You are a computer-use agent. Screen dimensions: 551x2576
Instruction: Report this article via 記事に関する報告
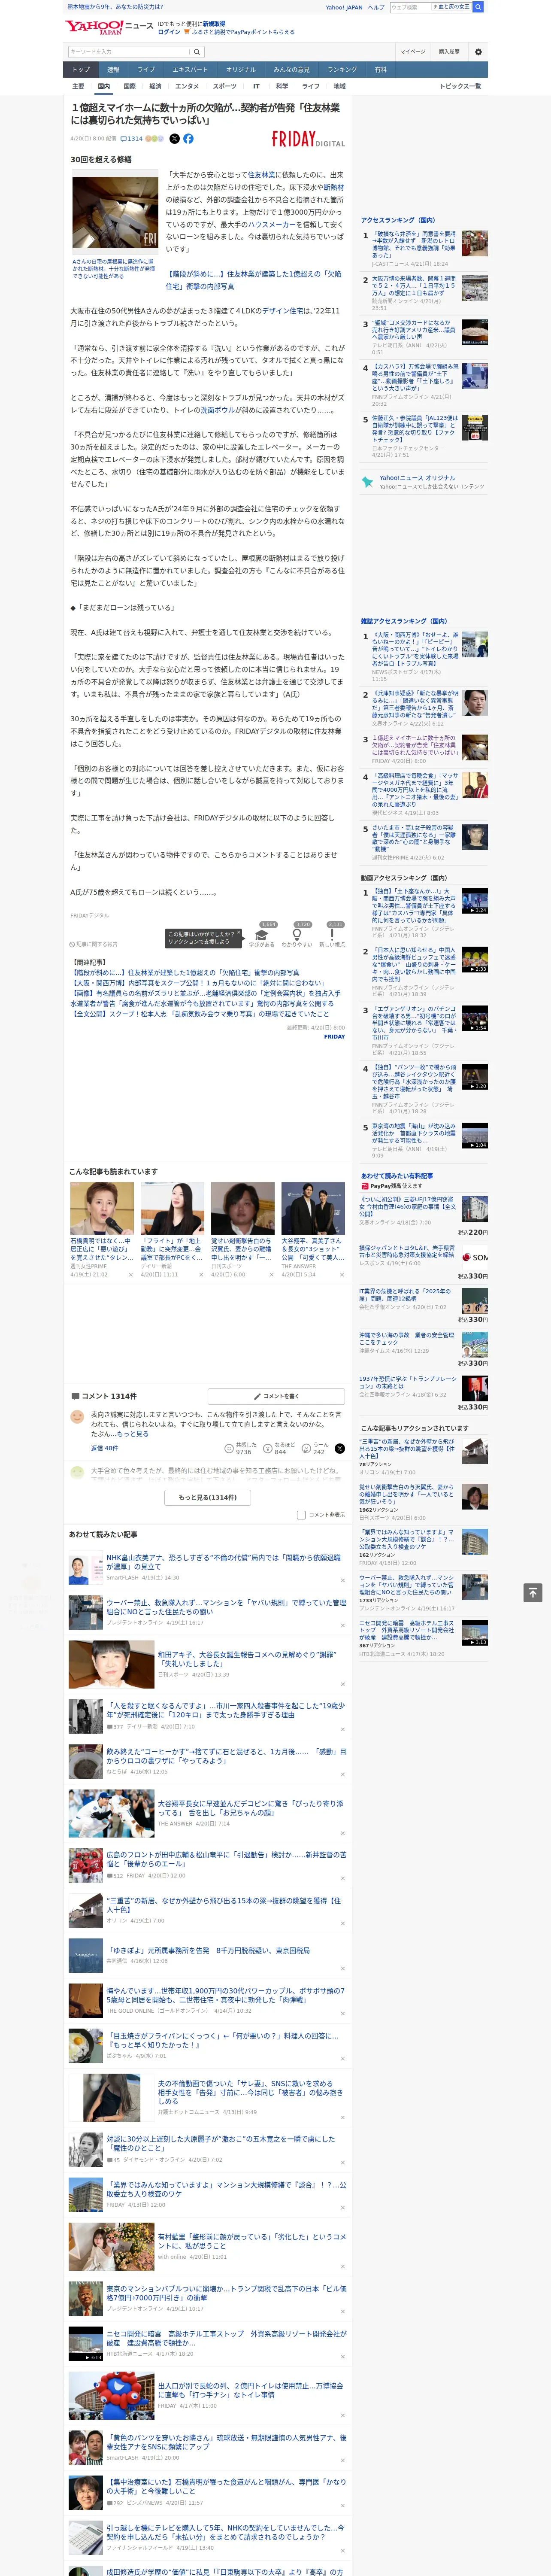(93, 944)
